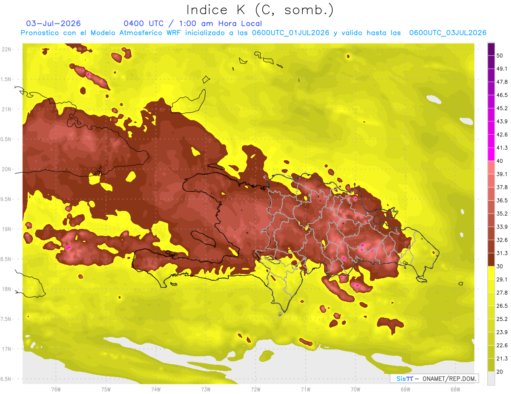Click the colorbar value 33.9
This screenshot has width=511, height=395.
(502, 227)
